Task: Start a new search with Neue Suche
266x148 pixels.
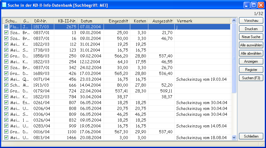Action: coord(251,37)
